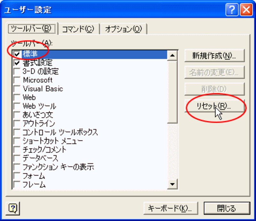
Task: Tick the Microsoft toolbar checkbox
Action: click(17, 80)
